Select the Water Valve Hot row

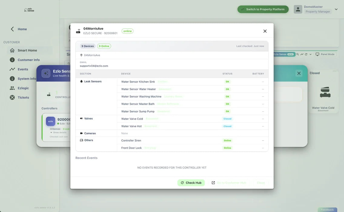[193, 126]
